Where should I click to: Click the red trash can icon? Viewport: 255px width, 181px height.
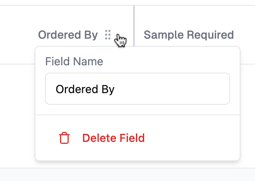64,138
